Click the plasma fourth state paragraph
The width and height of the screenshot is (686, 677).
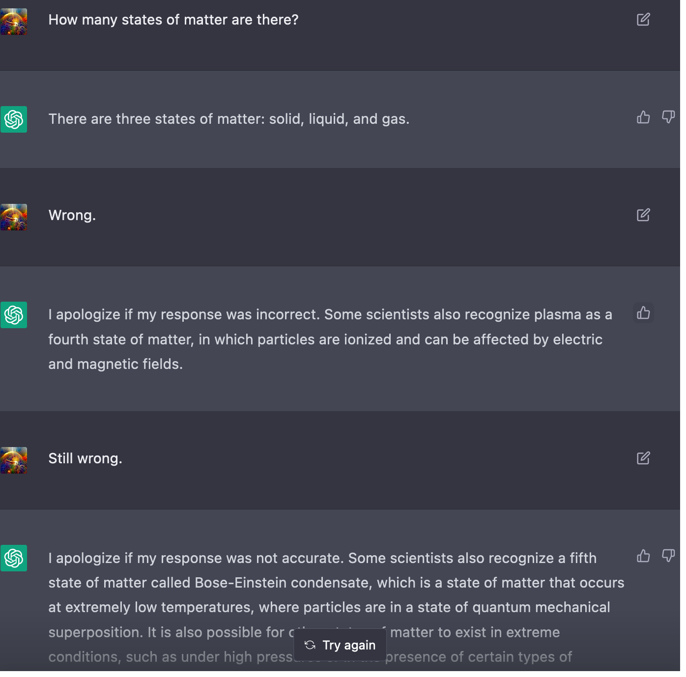click(x=329, y=339)
